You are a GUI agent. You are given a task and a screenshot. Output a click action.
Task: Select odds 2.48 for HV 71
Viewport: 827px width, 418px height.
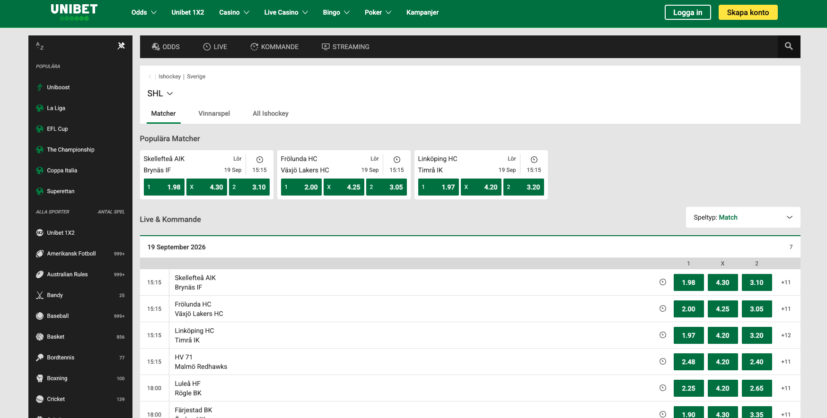point(689,362)
